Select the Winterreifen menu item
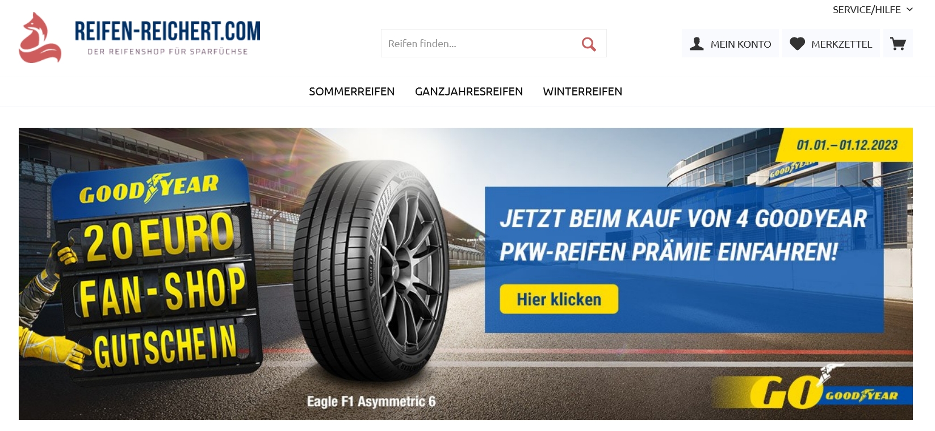Screen dimensions: 935x431 582,91
